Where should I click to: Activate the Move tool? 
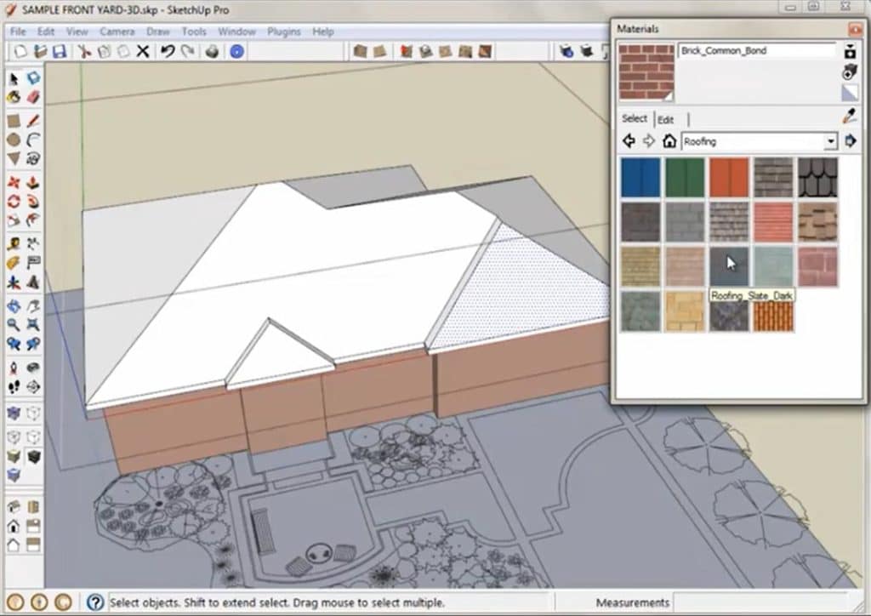coord(14,182)
